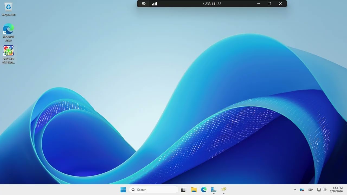Click the 4.233.141.62 connection bar title
The height and width of the screenshot is (195, 347).
coord(212,4)
